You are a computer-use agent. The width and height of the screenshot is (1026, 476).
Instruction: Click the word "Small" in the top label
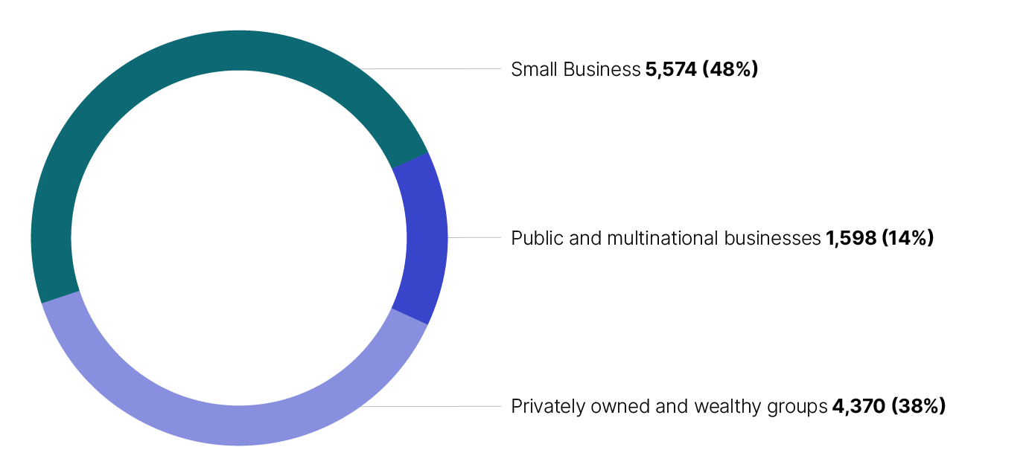click(534, 70)
